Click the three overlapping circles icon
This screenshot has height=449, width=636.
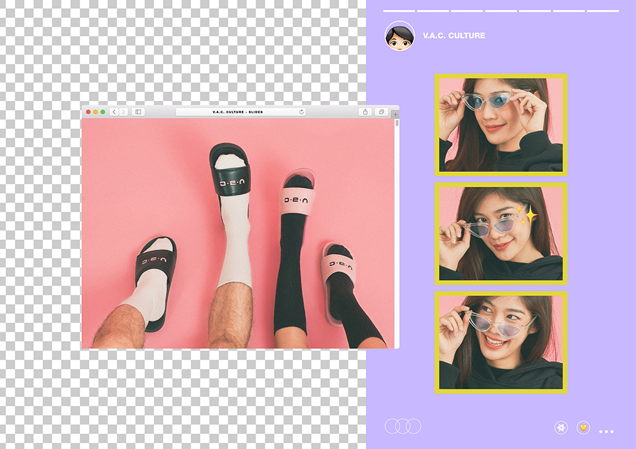[x=403, y=426]
